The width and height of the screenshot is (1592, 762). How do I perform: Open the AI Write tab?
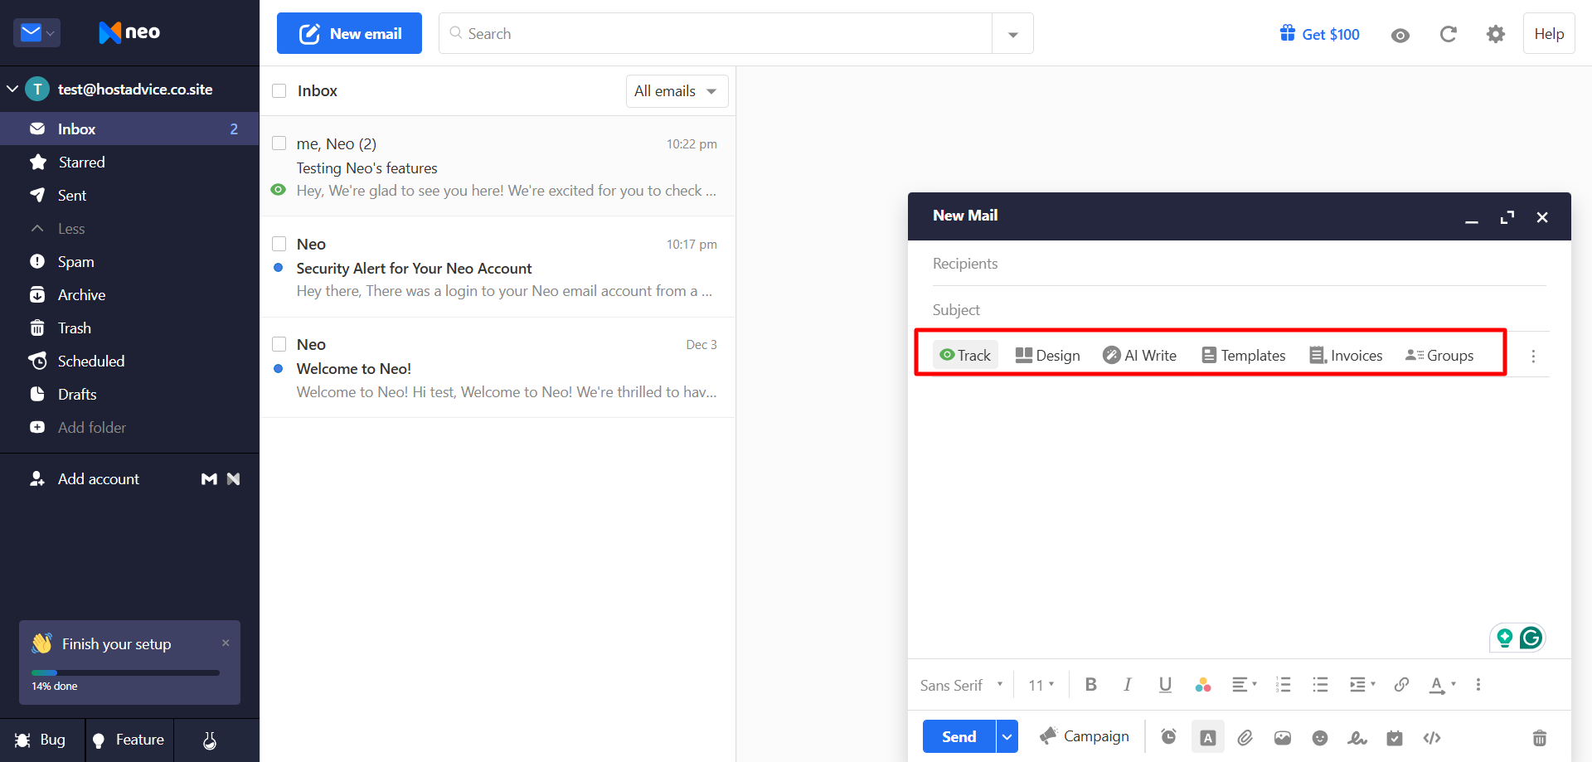point(1140,355)
